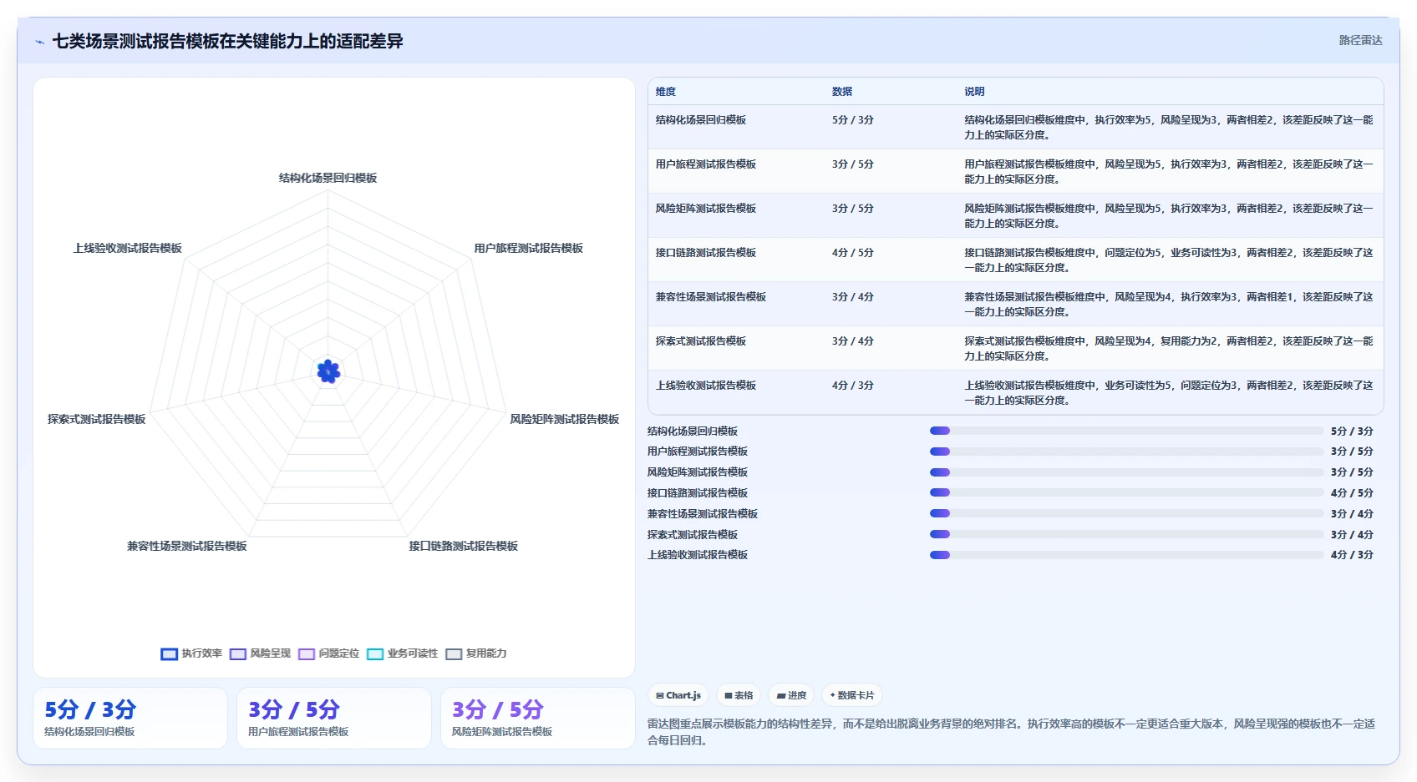Viewport: 1417px width, 782px height.
Task: Click 4分 / 3分 value beside progress bars
Action: pos(1352,555)
